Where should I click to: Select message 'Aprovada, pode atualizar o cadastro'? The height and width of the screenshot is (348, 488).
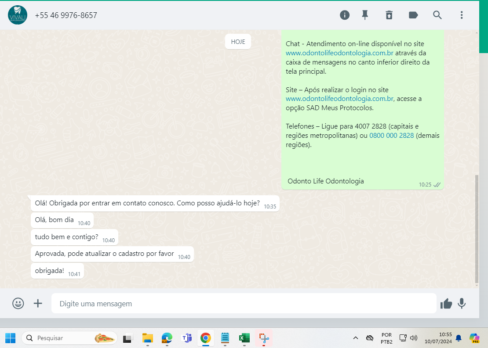click(112, 254)
